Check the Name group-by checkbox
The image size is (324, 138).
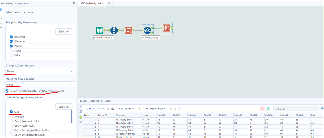(x=11, y=51)
